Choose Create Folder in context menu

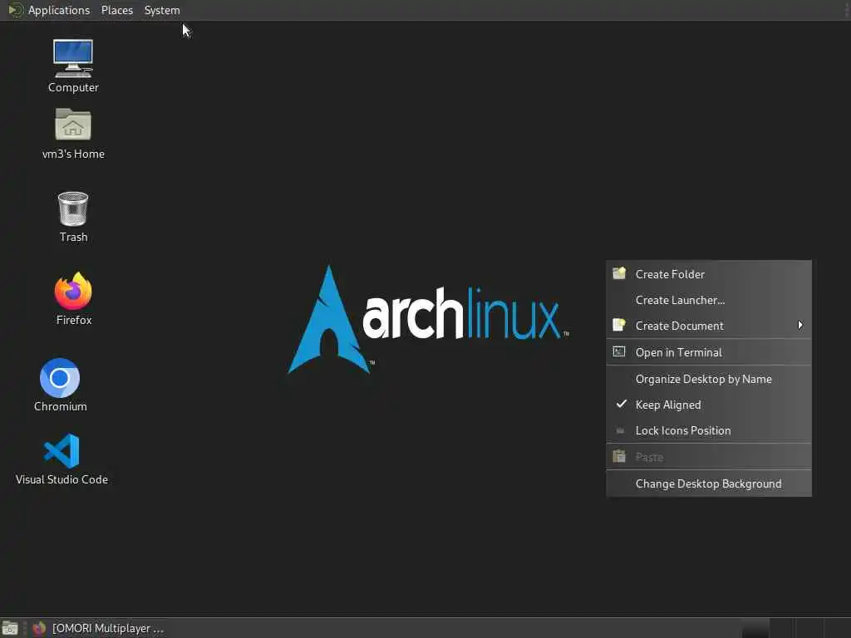point(709,274)
